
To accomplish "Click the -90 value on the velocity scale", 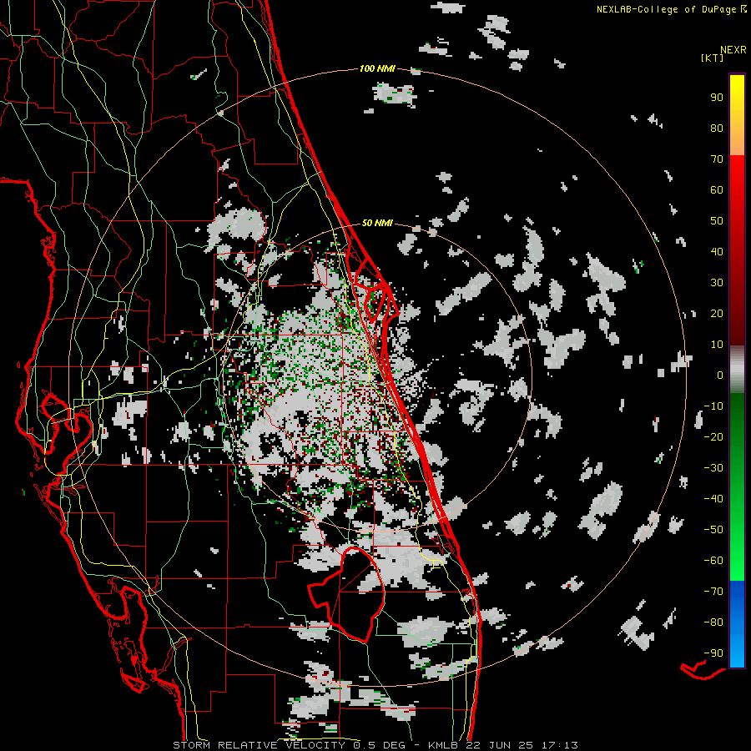I will point(713,653).
